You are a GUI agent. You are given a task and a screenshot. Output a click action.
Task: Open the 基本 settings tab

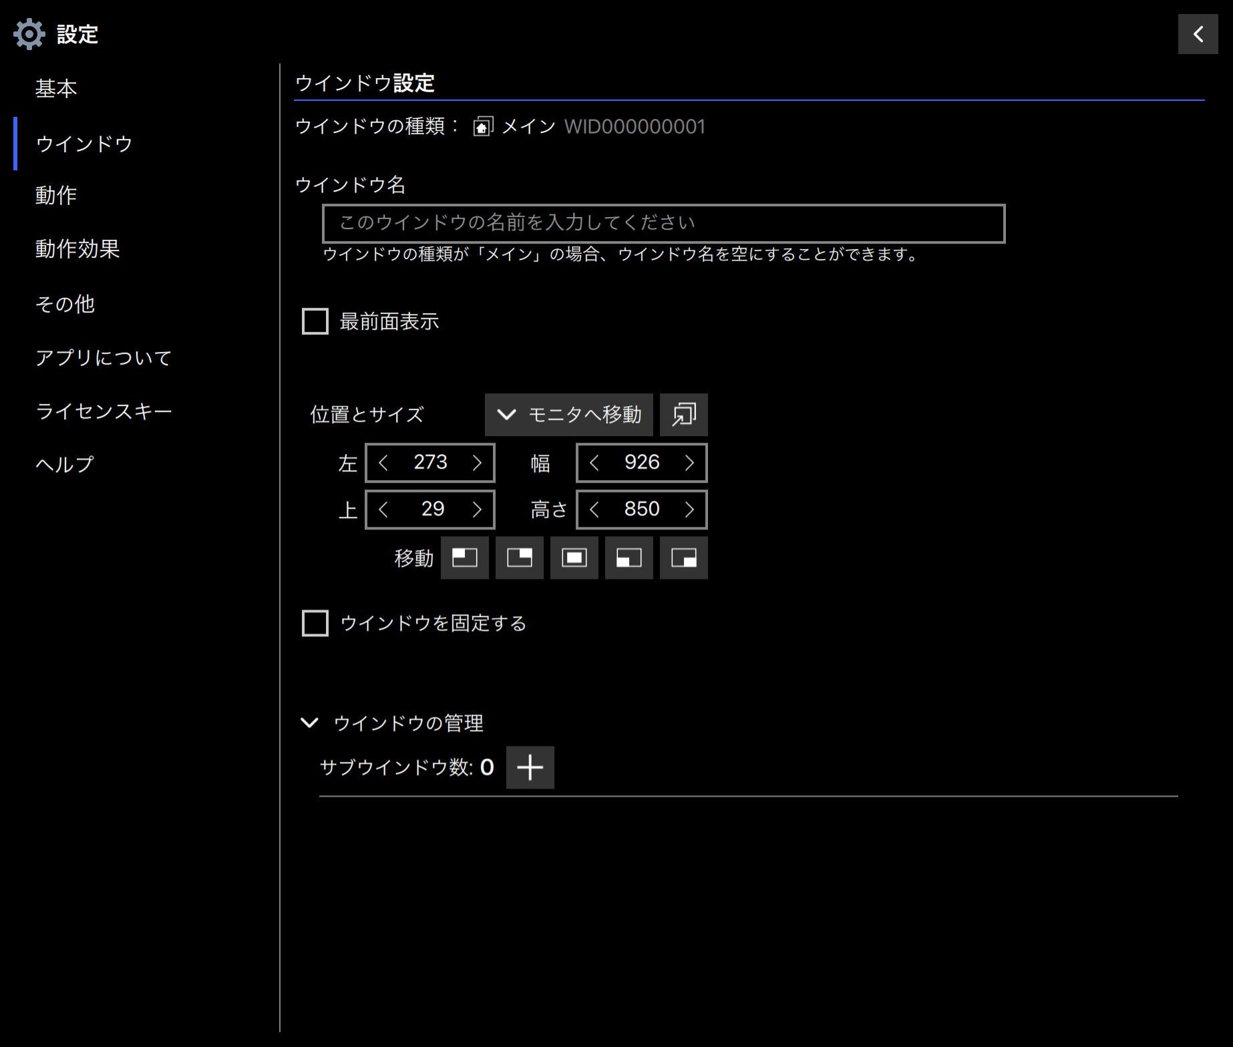[56, 88]
